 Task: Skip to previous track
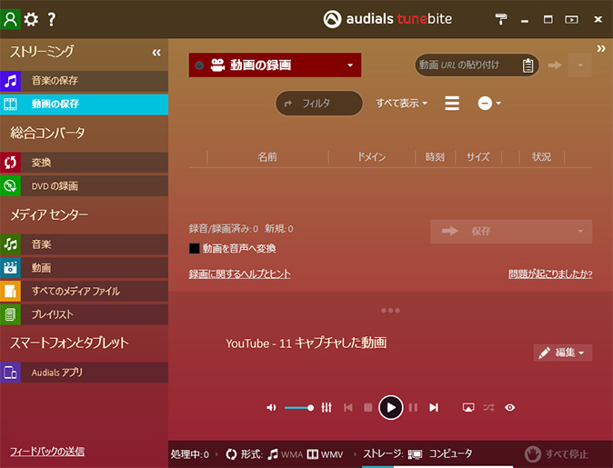348,408
